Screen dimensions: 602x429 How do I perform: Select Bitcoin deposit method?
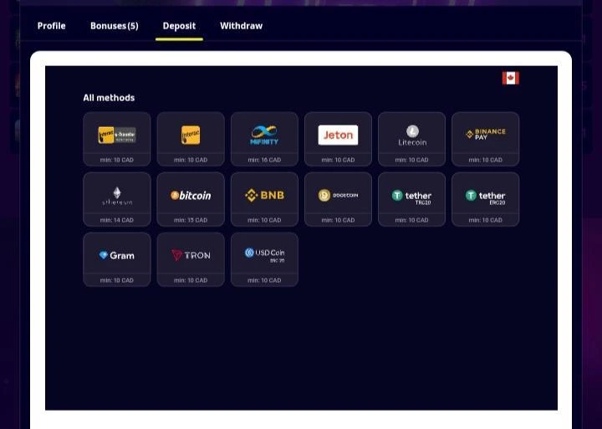click(x=191, y=199)
